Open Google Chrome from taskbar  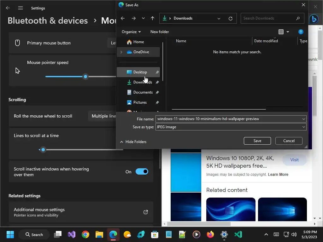[85, 234]
